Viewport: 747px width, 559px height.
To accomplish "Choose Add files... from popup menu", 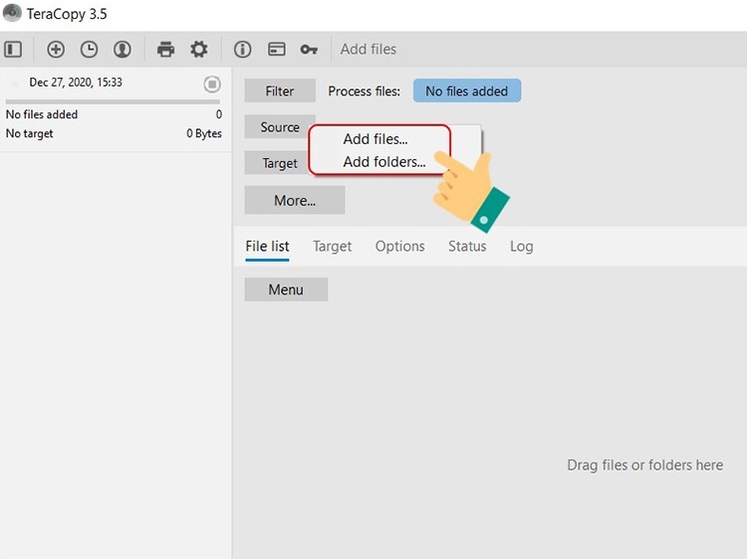I will (375, 139).
